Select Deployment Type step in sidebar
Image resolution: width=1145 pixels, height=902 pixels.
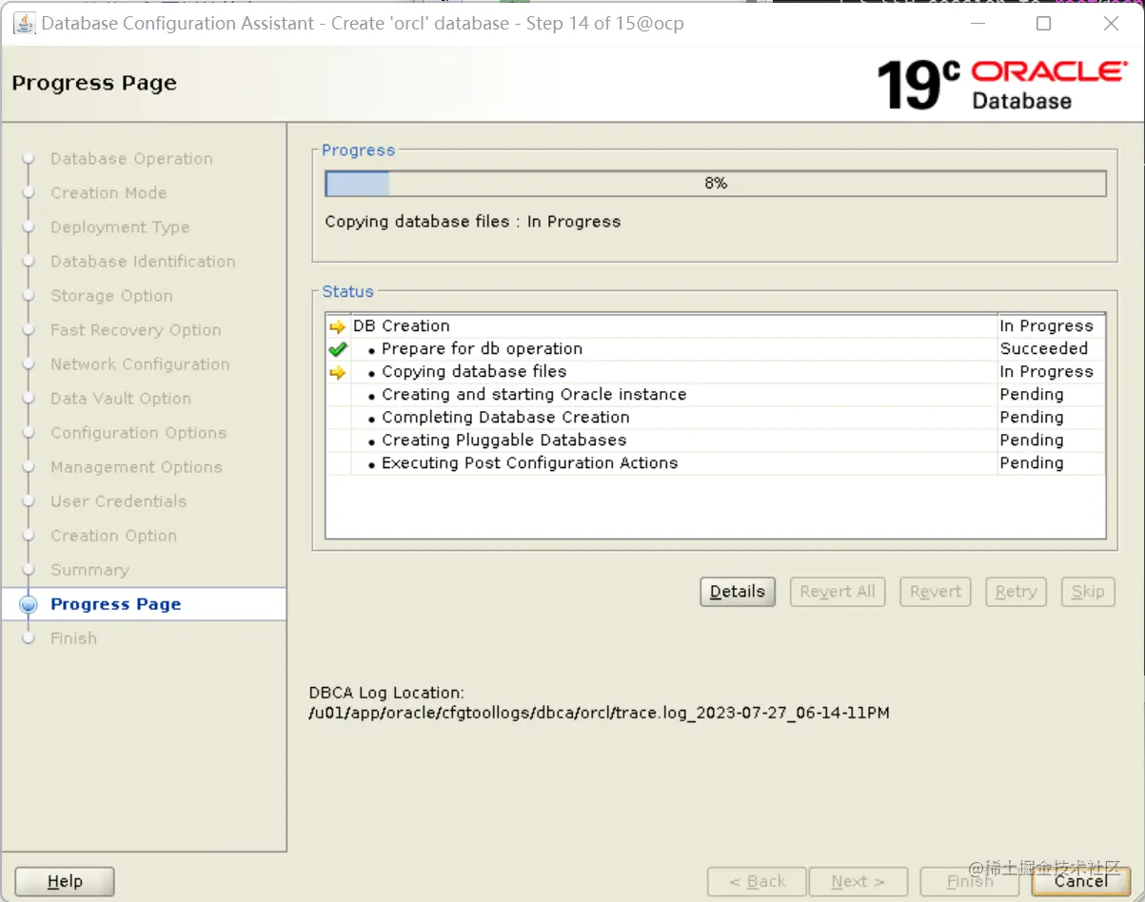120,227
